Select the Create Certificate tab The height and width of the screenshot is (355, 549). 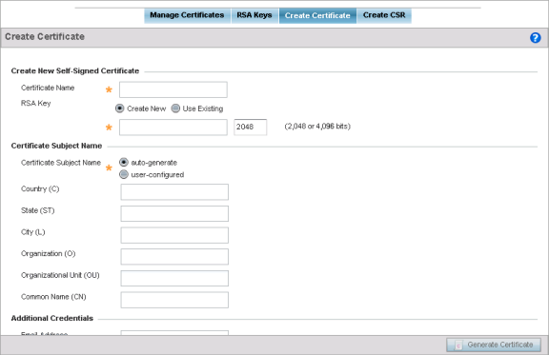coord(317,16)
